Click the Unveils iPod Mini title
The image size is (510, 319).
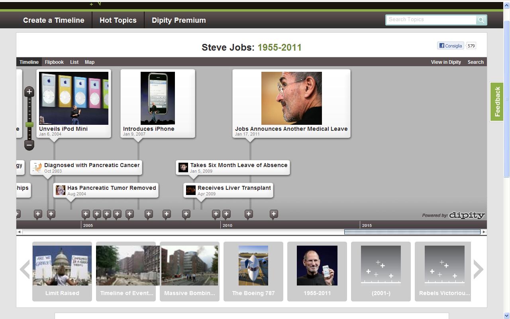tap(63, 129)
